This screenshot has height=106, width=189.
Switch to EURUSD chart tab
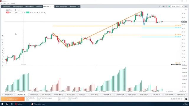click(120, 95)
